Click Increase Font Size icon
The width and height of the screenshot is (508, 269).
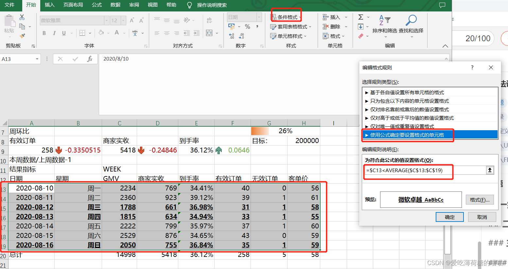(x=132, y=21)
